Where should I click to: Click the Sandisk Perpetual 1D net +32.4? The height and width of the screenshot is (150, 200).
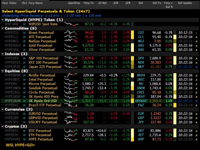tap(102, 88)
